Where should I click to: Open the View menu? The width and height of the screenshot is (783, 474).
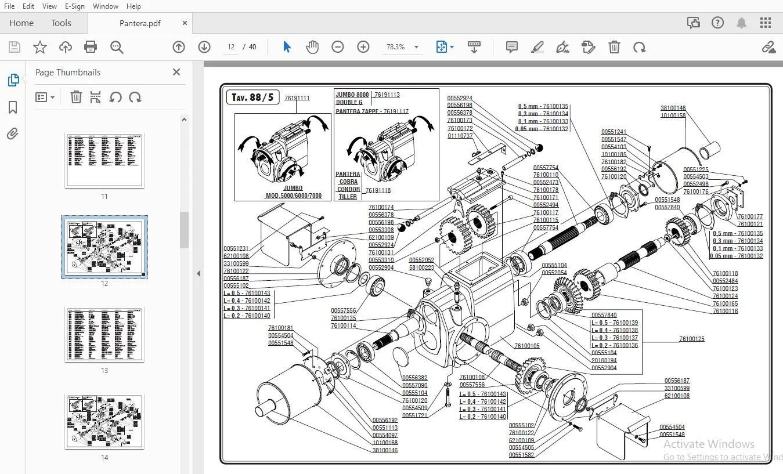tap(49, 6)
